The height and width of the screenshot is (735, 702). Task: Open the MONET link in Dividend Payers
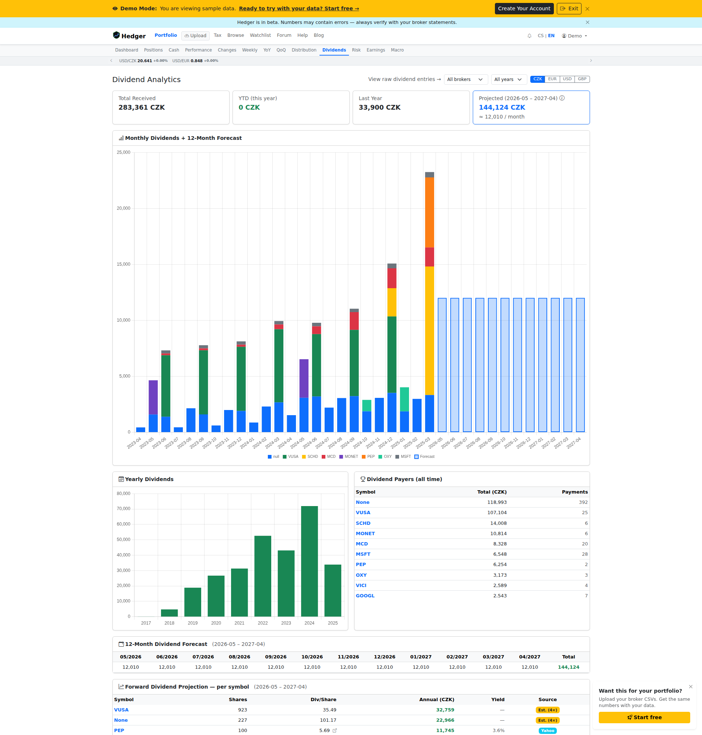pos(365,534)
